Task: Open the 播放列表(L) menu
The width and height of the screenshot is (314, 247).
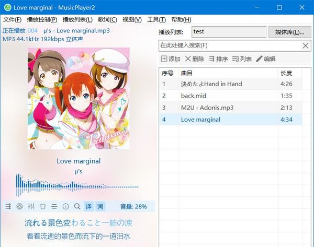Action: pyautogui.click(x=77, y=20)
